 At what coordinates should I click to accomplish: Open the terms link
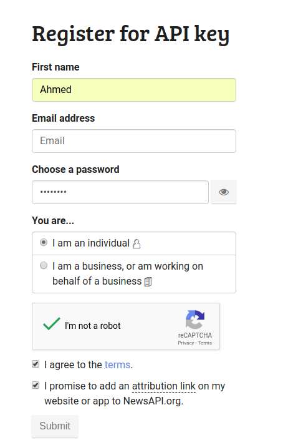[x=117, y=365]
